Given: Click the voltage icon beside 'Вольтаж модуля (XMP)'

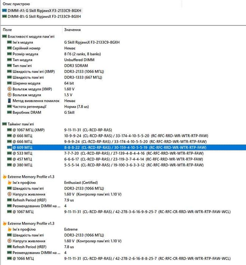Looking at the screenshot, I should coord(9,89).
